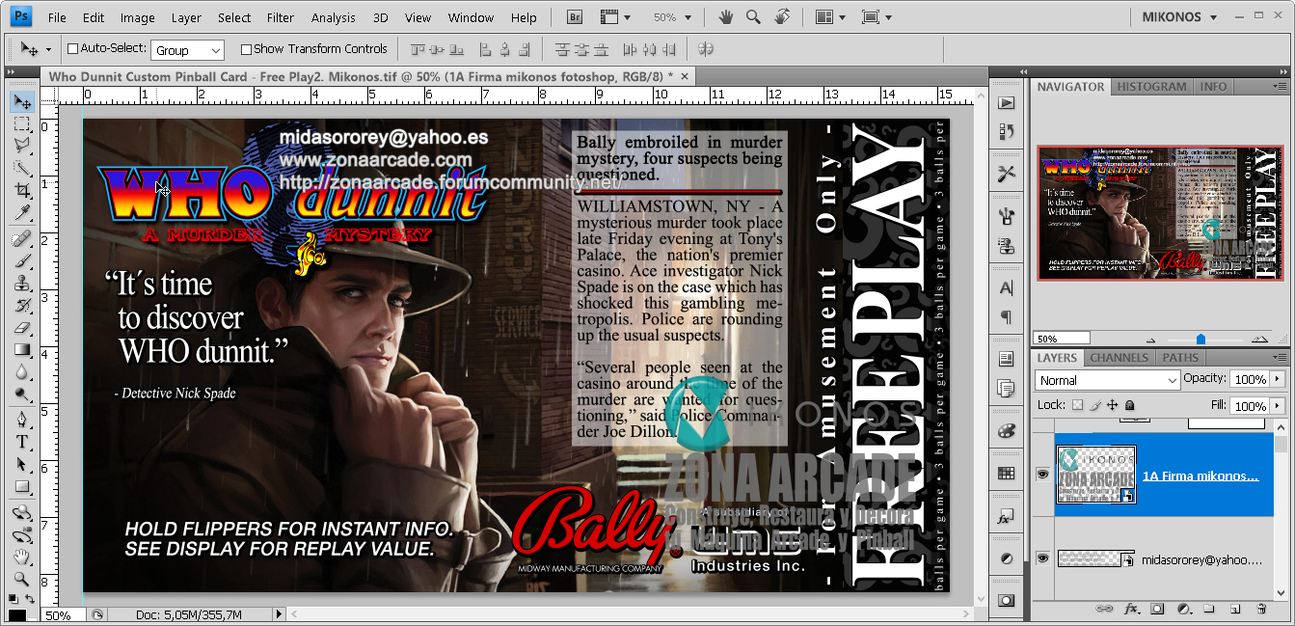Select the Move tool in the toolbox
The width and height of the screenshot is (1295, 626).
(x=21, y=102)
